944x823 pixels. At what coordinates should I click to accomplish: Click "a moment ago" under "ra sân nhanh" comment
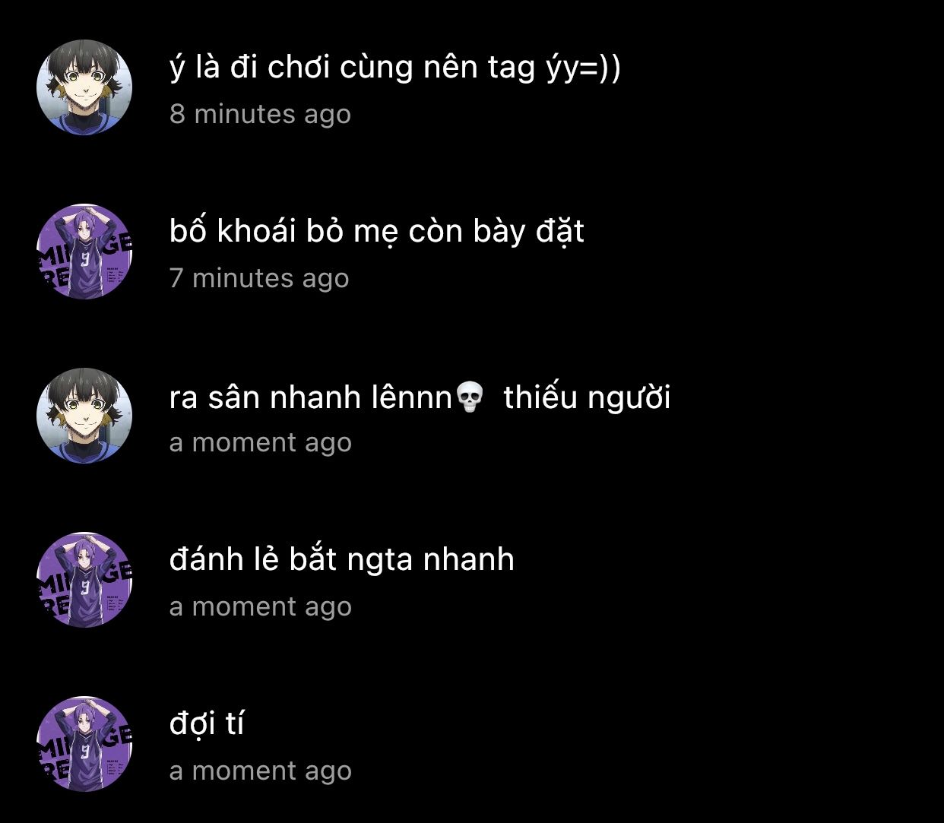261,442
